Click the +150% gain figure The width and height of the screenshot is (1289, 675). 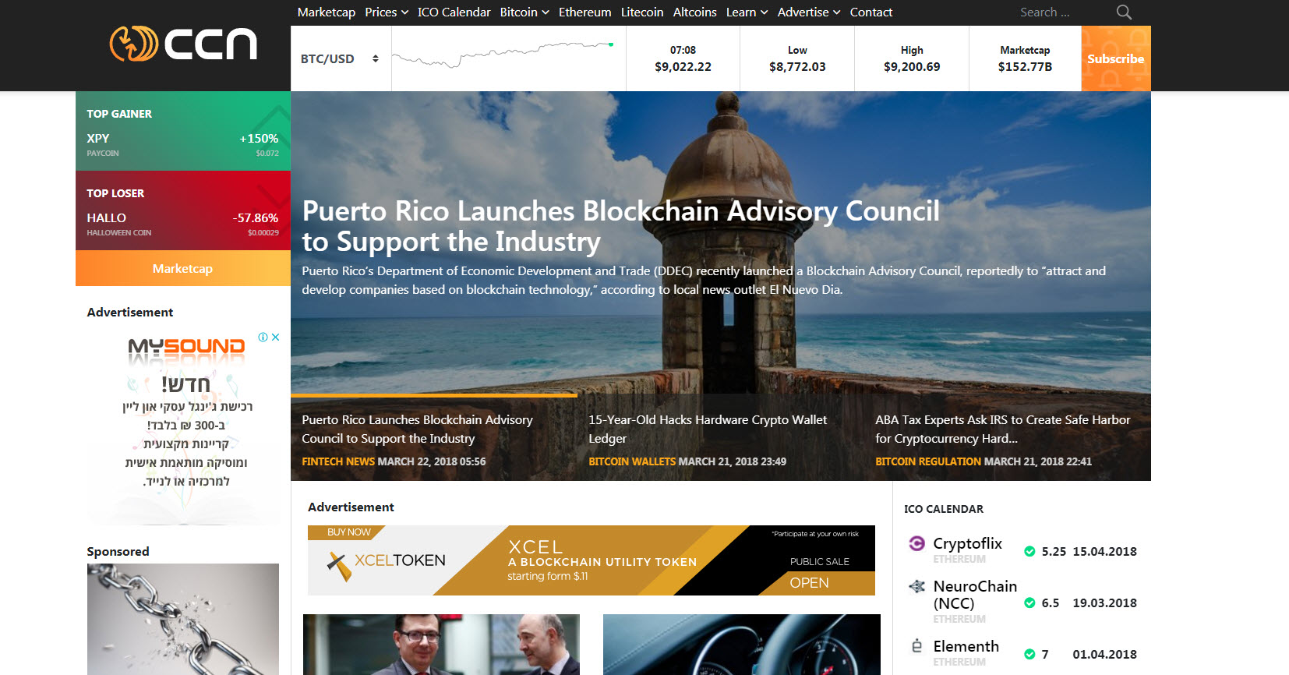[x=259, y=139]
